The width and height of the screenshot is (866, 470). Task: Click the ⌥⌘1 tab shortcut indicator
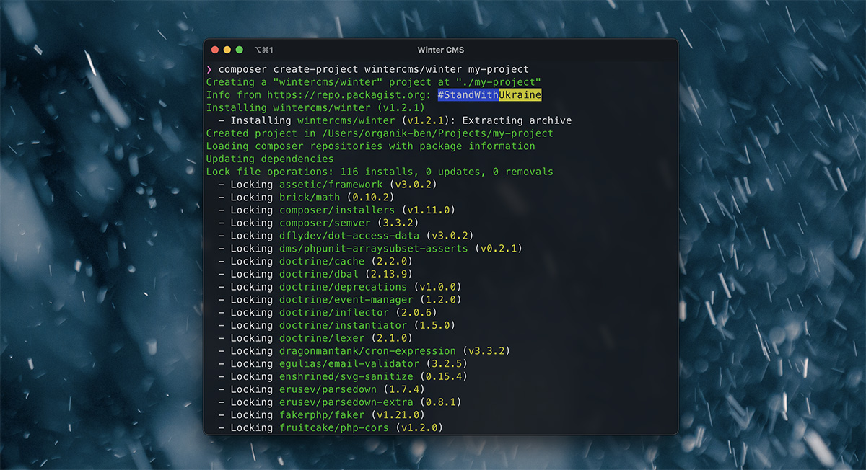263,49
